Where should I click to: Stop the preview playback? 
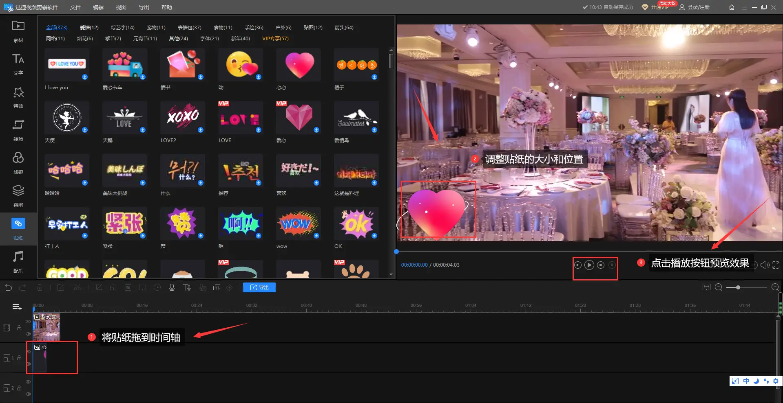[x=612, y=265]
